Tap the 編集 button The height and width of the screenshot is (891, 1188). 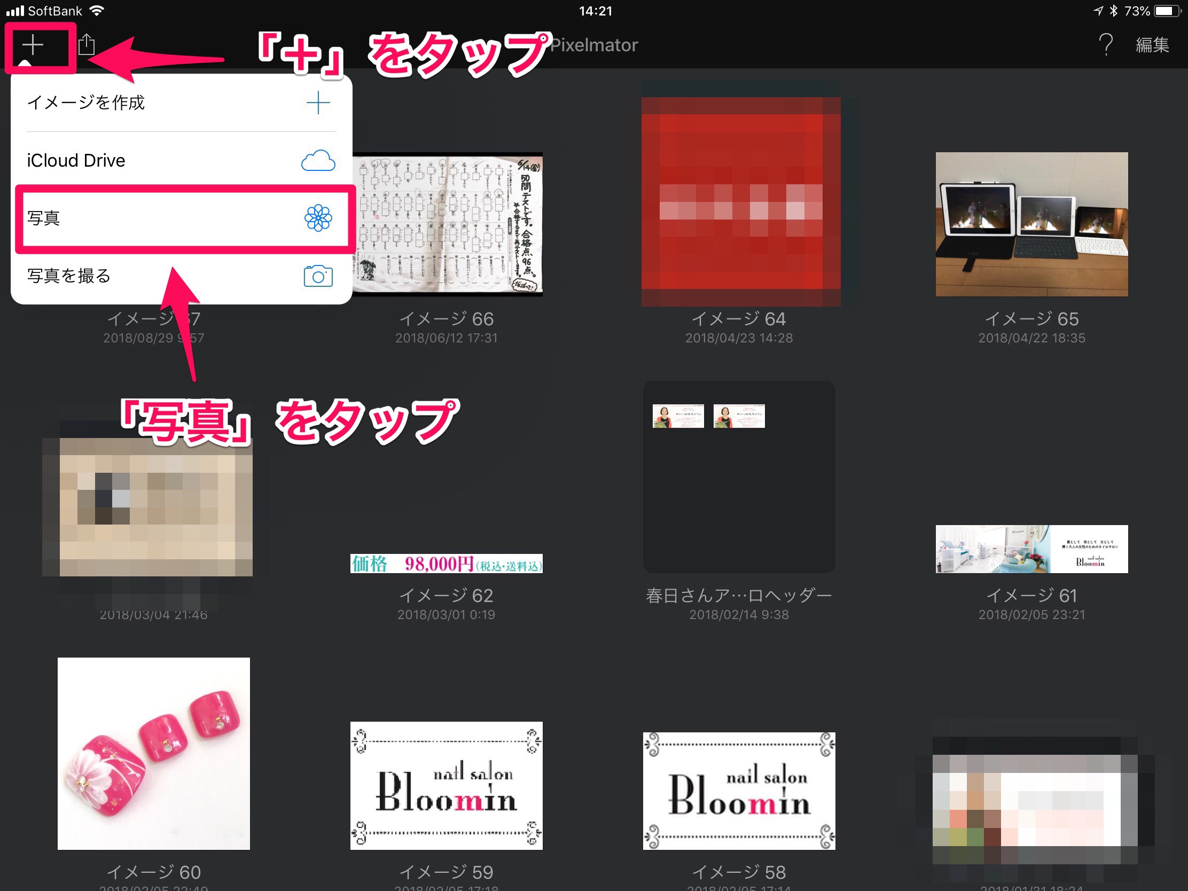tap(1152, 45)
